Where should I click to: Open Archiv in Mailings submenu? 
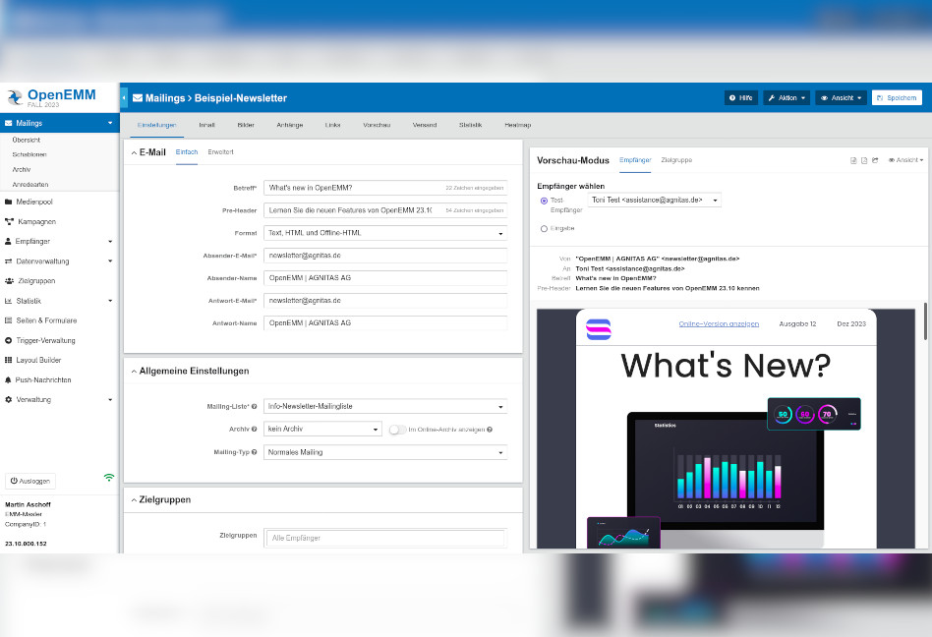22,169
